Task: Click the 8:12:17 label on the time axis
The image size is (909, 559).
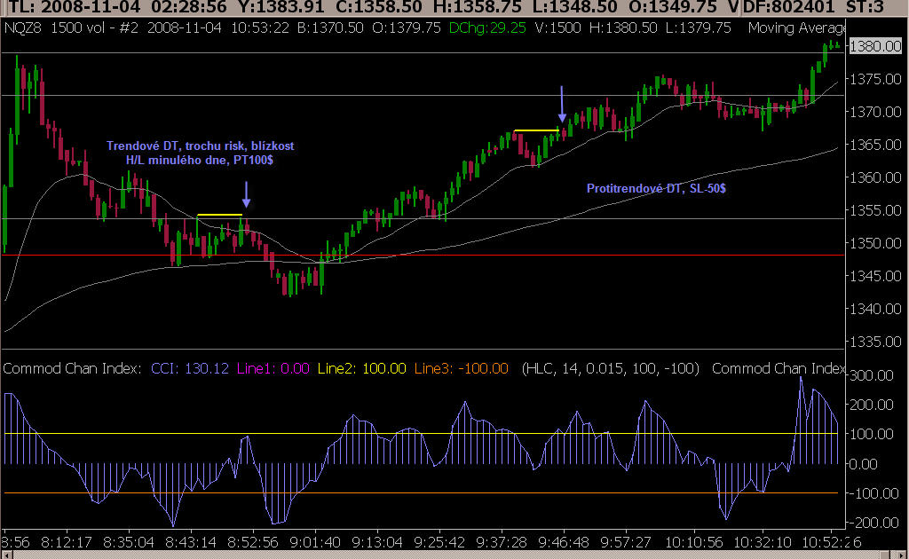Action: pos(67,543)
